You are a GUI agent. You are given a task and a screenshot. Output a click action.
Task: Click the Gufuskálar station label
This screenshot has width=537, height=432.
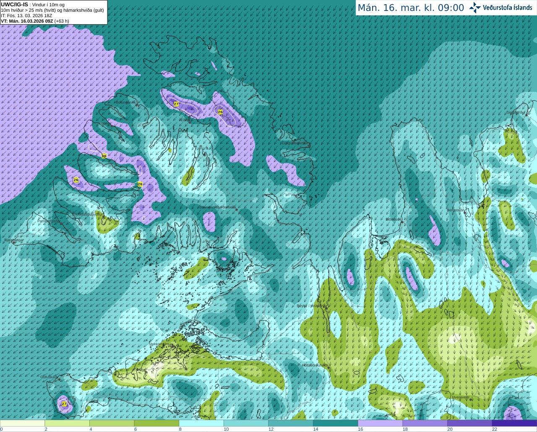pyautogui.click(x=49, y=377)
